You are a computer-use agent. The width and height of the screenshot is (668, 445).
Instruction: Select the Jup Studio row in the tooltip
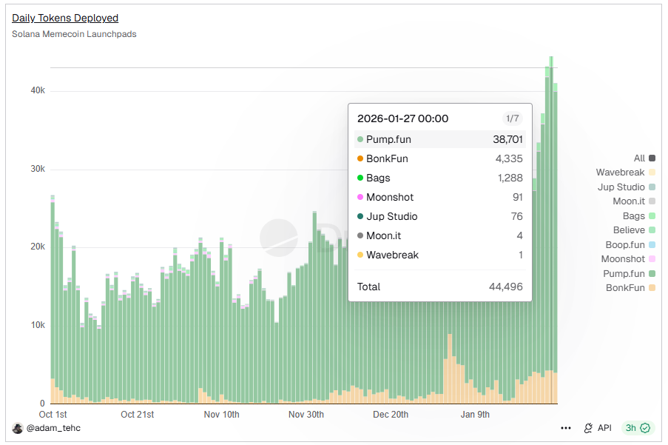[439, 216]
